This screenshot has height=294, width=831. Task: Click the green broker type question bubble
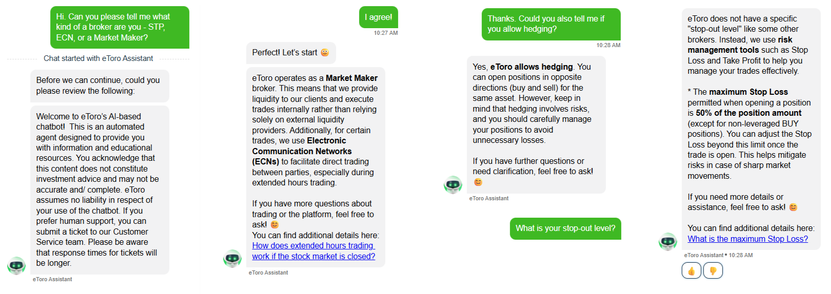tap(120, 27)
